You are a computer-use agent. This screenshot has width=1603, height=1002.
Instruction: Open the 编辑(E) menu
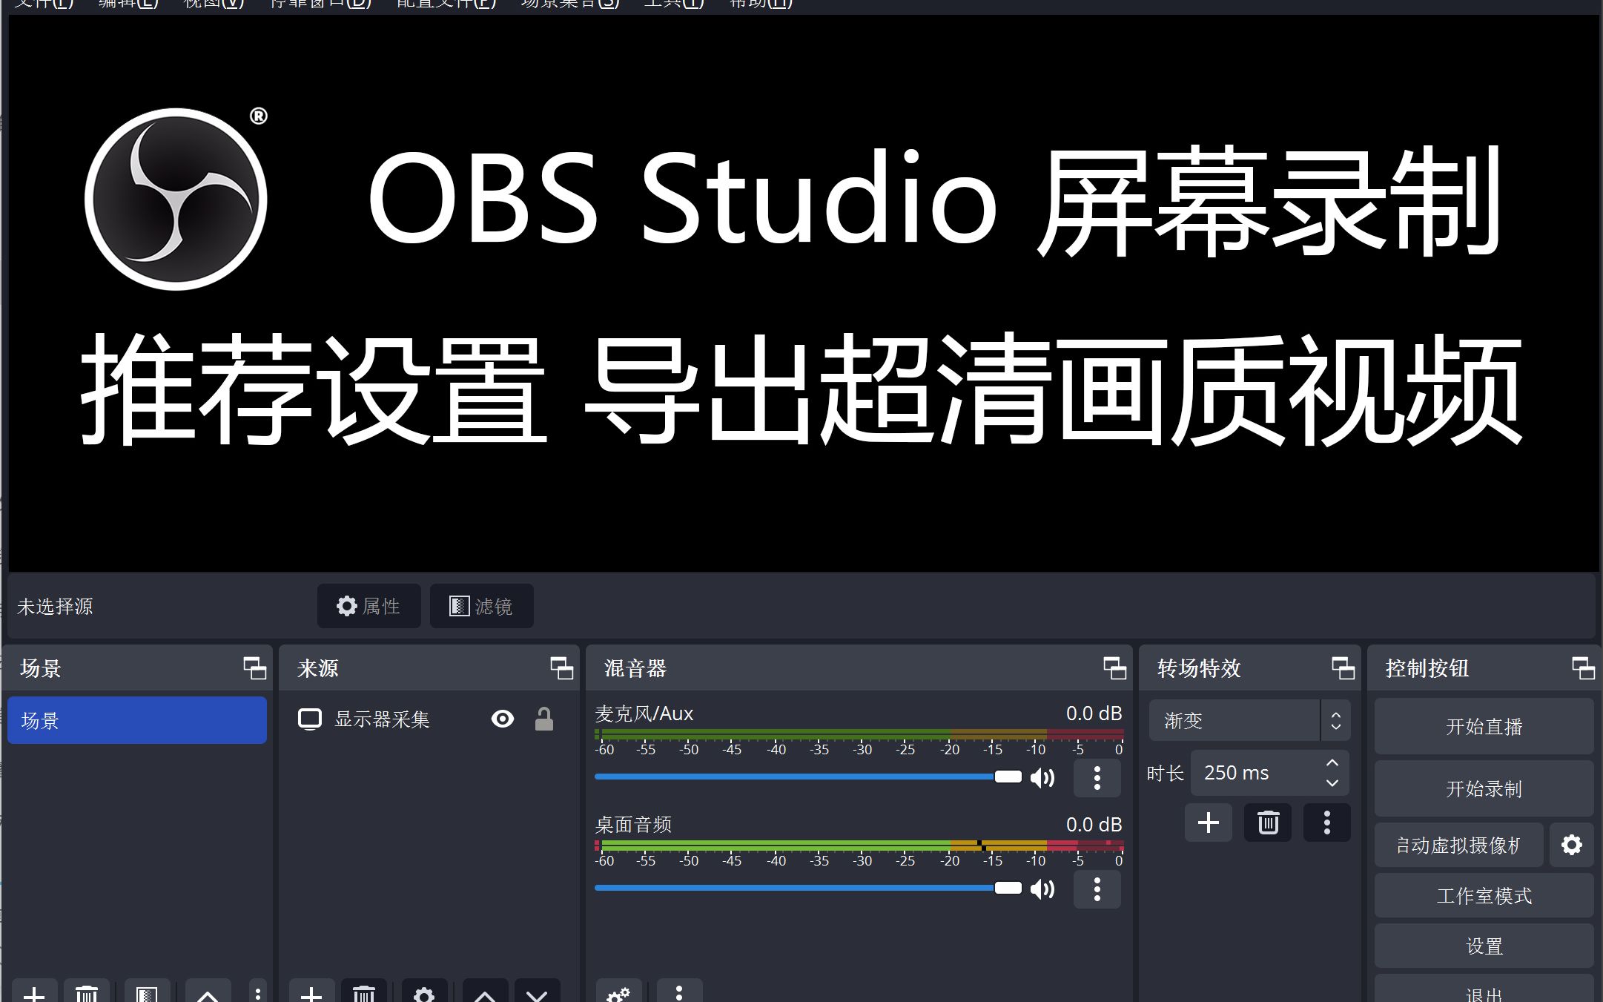[x=129, y=4]
